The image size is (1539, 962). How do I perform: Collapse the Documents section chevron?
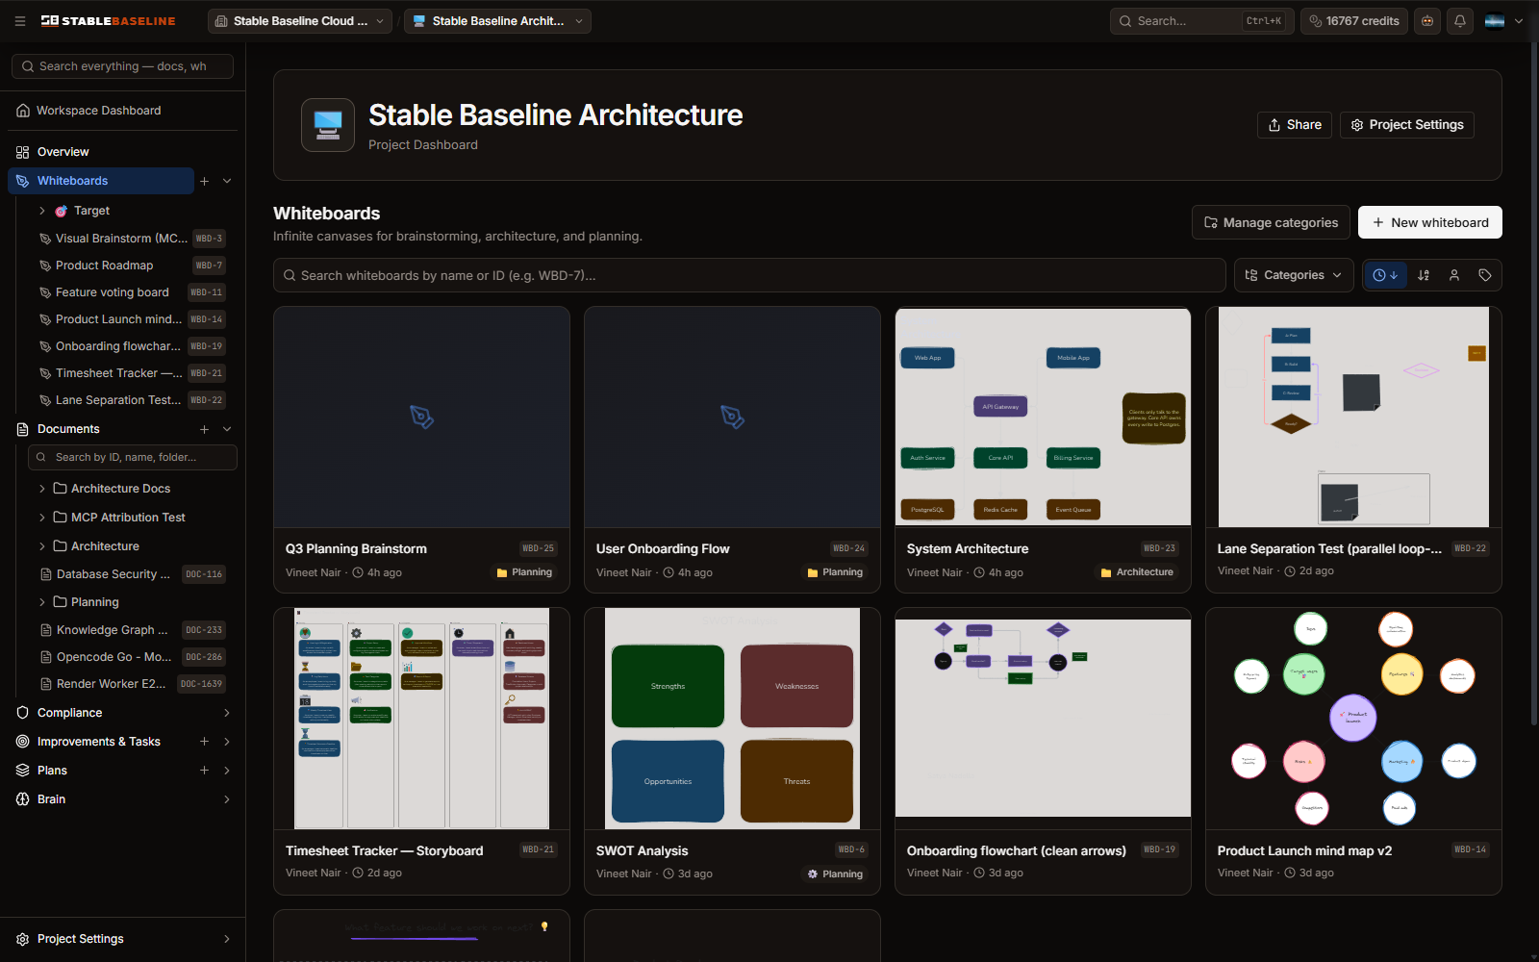227,429
